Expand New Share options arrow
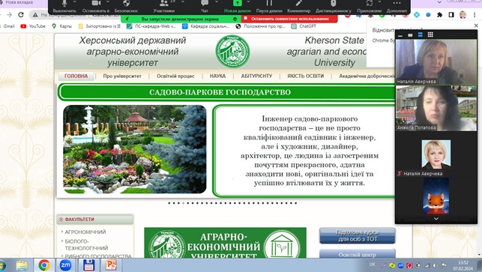The height and width of the screenshot is (272, 482). point(248,2)
